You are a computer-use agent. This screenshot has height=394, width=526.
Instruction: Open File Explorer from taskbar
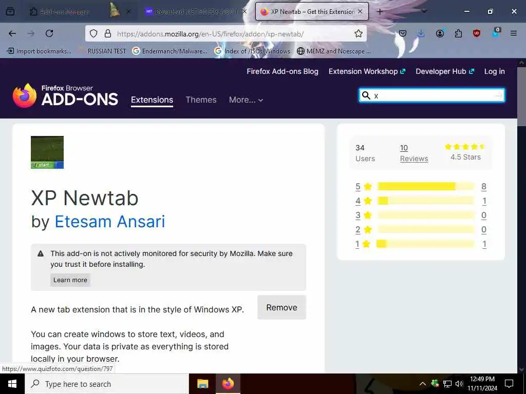coord(202,384)
